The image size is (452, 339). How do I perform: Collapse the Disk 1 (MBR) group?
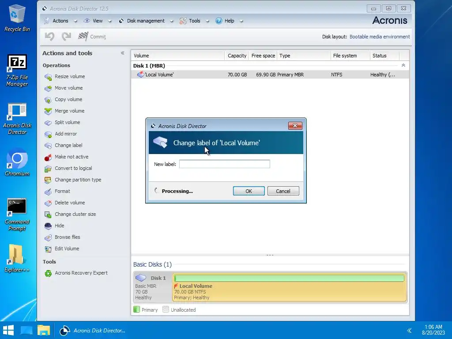click(x=403, y=65)
